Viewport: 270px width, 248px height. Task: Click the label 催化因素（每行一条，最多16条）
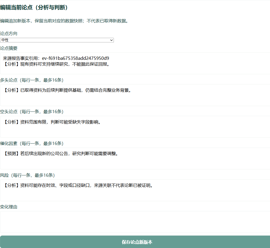pyautogui.click(x=32, y=144)
